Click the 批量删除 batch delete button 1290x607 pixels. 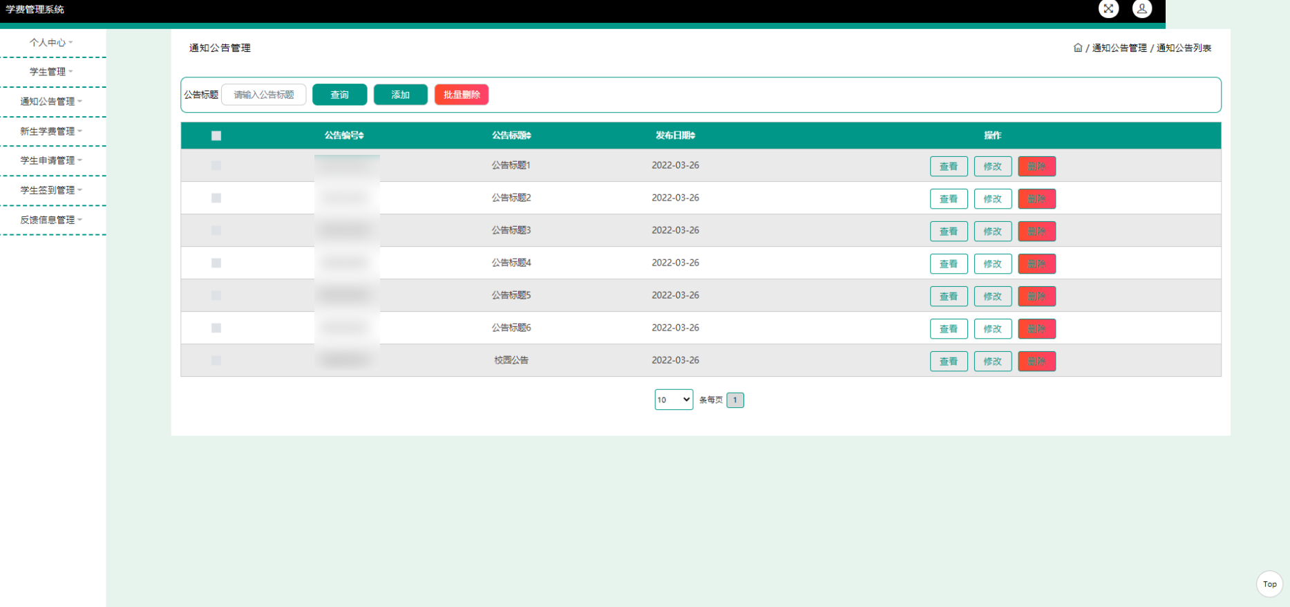pos(462,95)
